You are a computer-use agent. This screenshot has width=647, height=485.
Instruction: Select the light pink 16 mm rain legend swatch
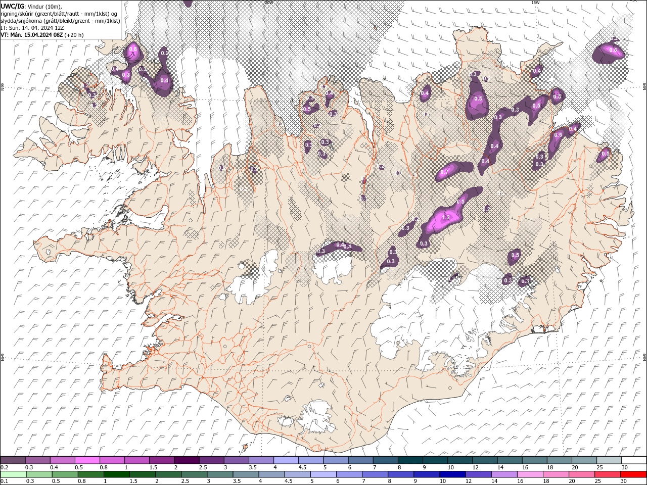530,474
